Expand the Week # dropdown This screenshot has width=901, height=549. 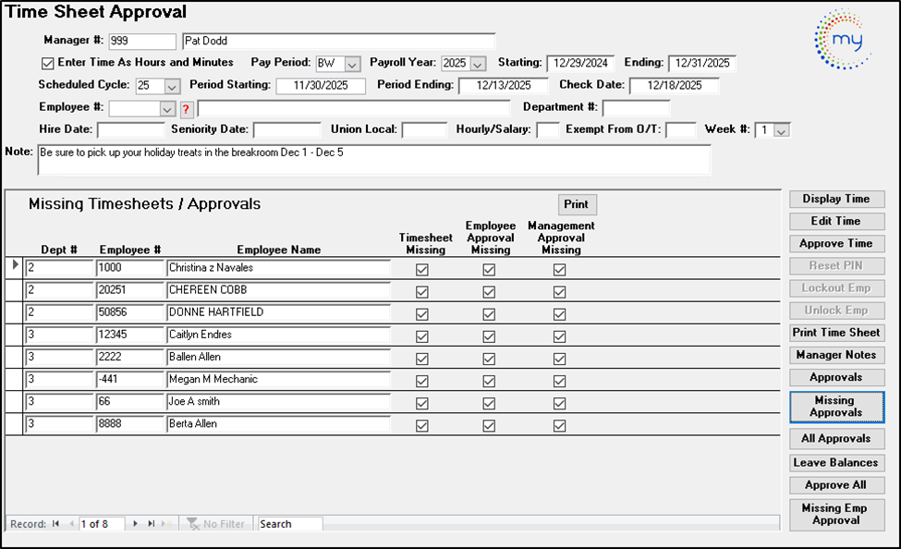781,131
